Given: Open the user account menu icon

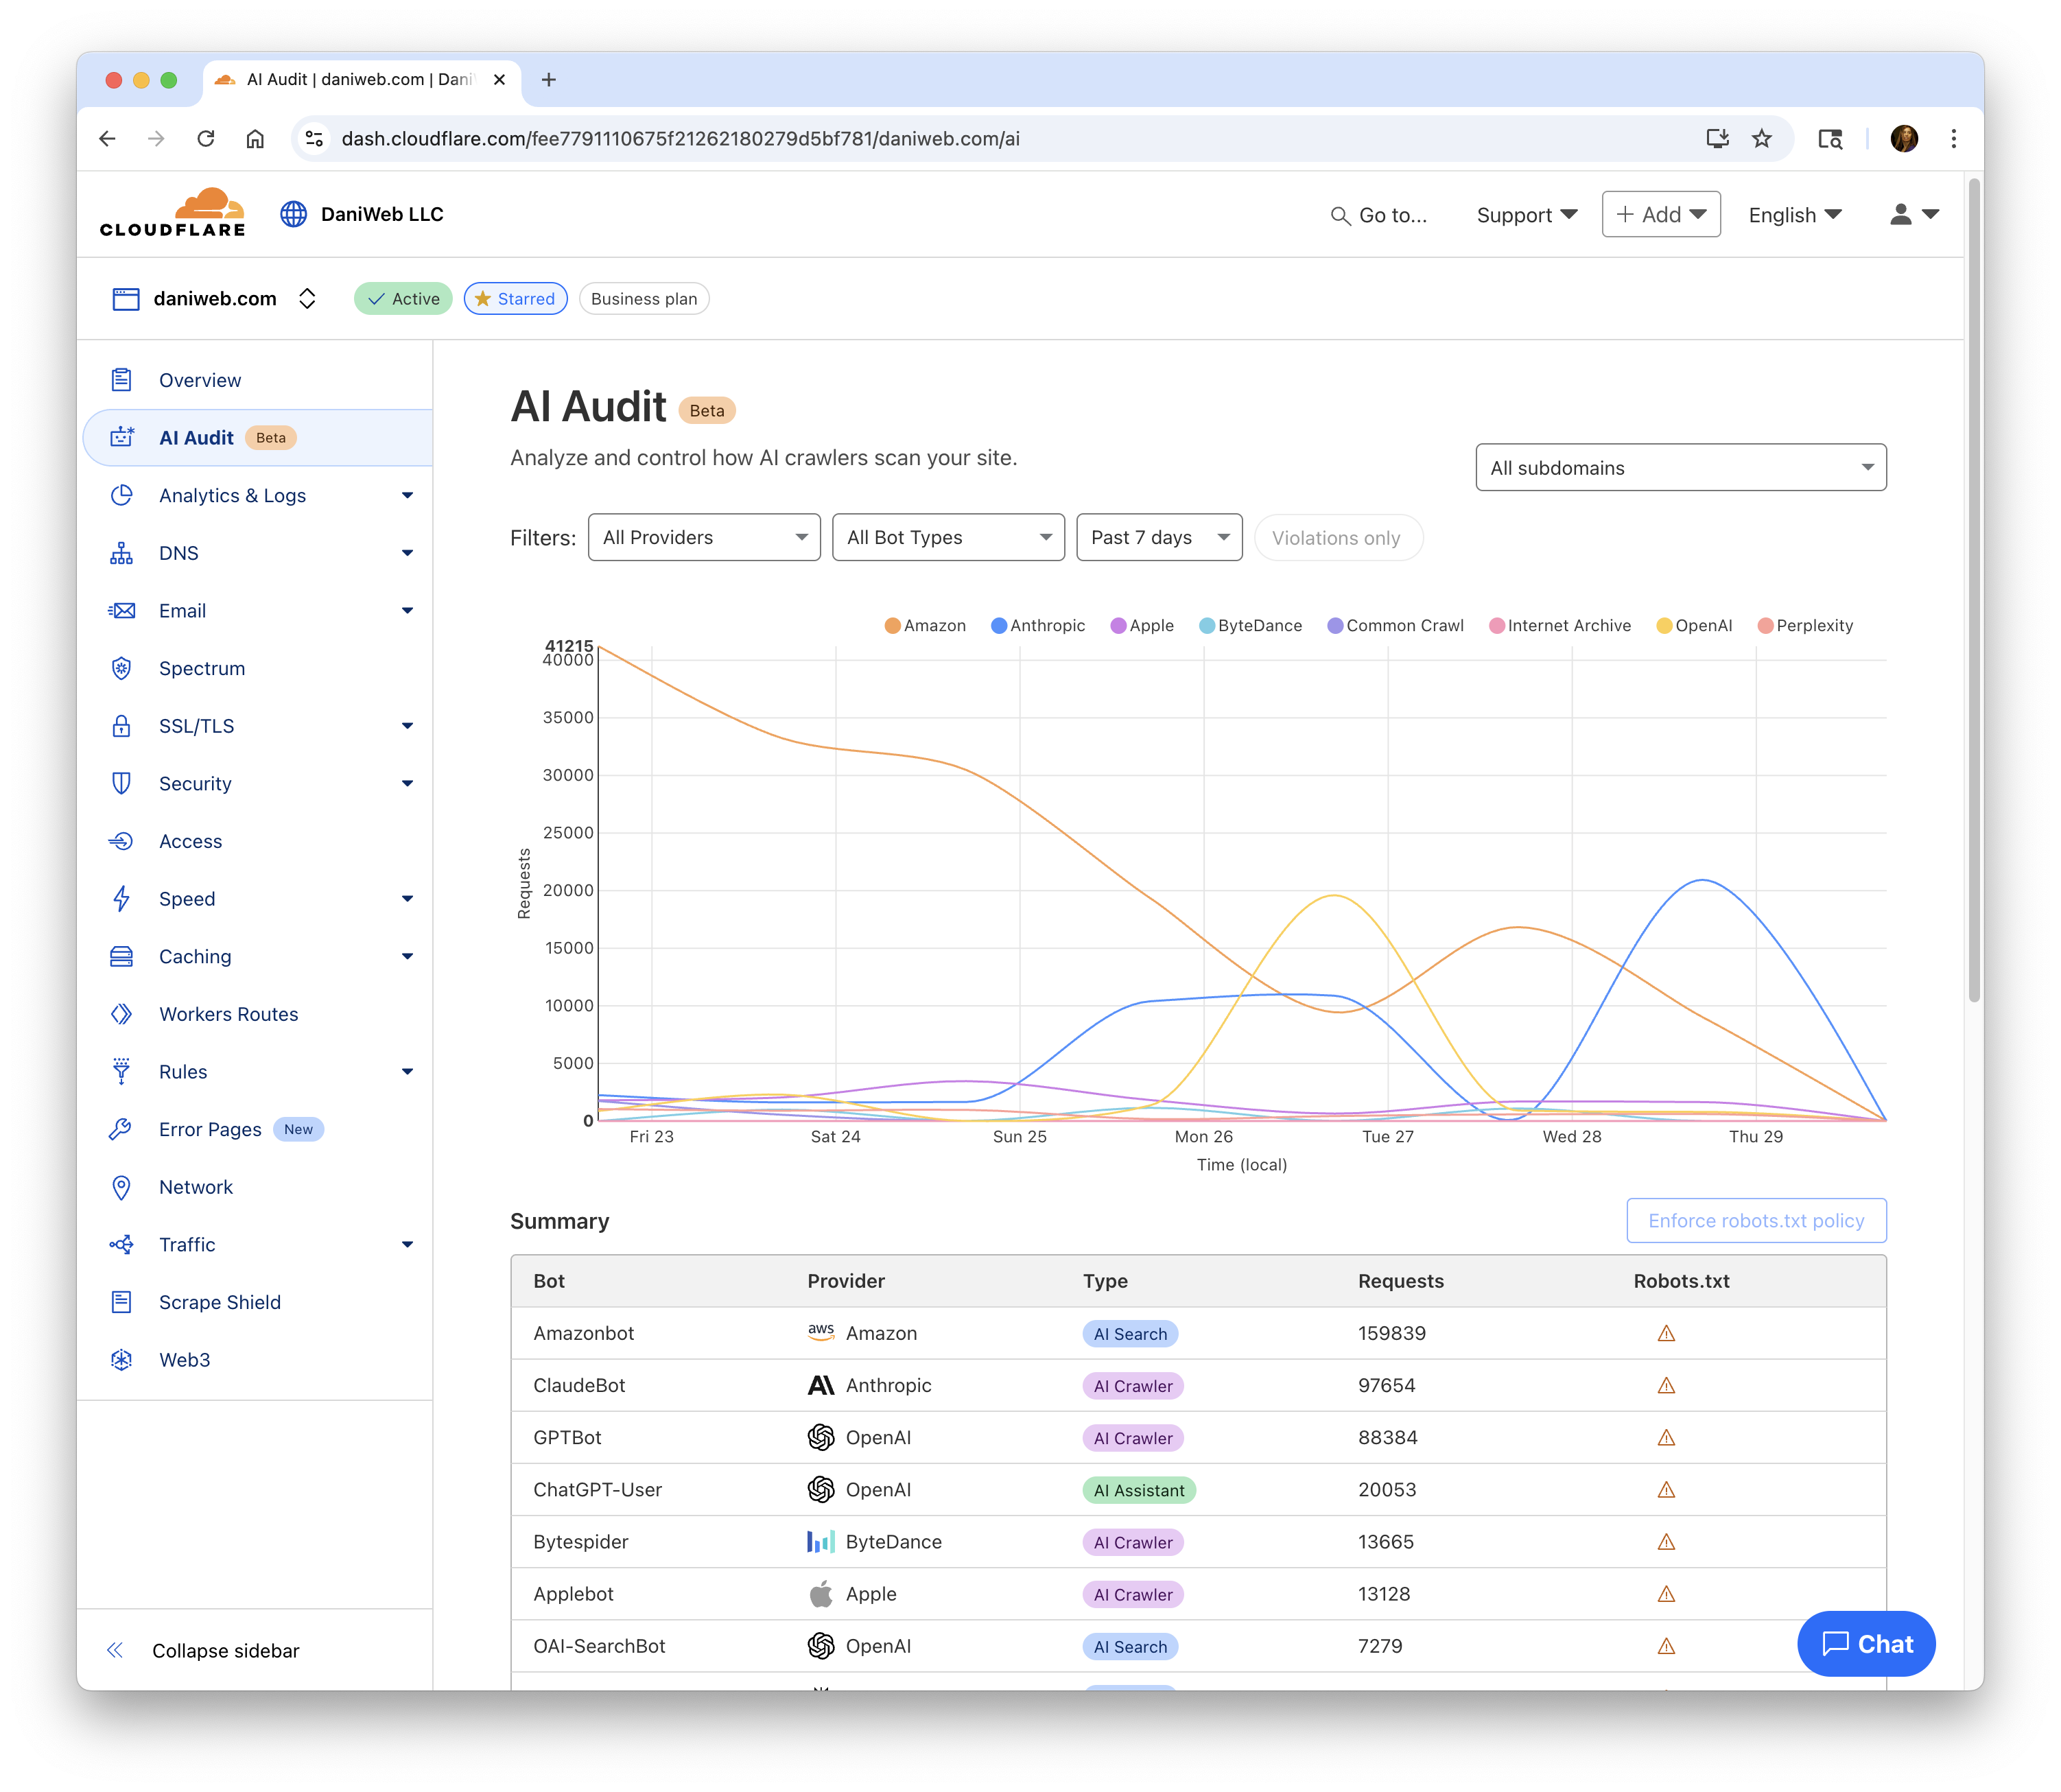Looking at the screenshot, I should coord(1913,214).
